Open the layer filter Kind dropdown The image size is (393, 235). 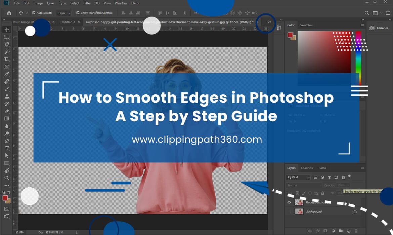click(299, 177)
